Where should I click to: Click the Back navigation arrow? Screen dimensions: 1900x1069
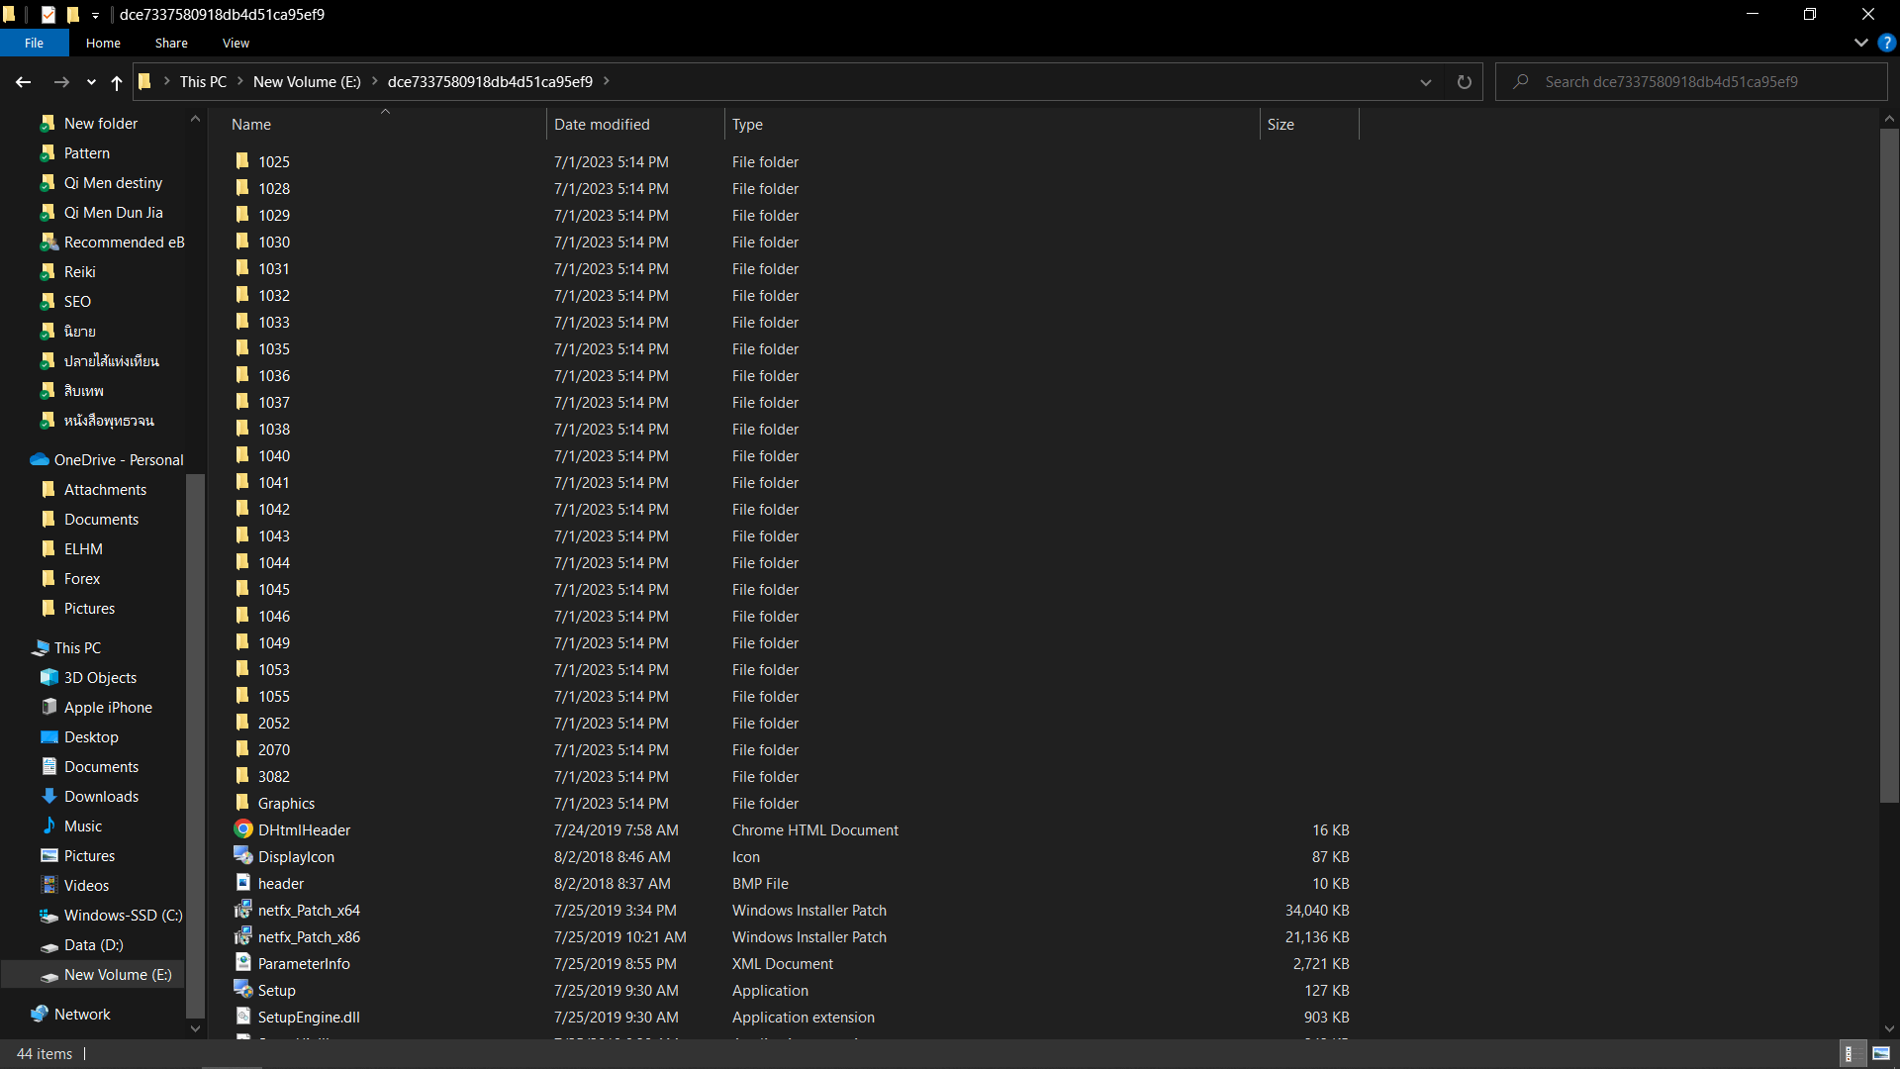click(24, 82)
